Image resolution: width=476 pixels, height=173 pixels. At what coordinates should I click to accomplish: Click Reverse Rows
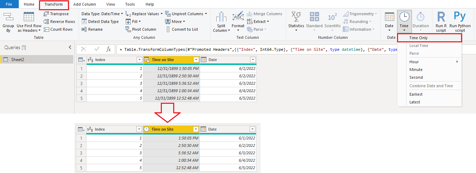coord(59,22)
